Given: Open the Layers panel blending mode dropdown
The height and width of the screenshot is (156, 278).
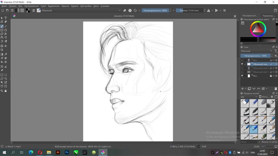Looking at the screenshot, I should click(256, 51).
